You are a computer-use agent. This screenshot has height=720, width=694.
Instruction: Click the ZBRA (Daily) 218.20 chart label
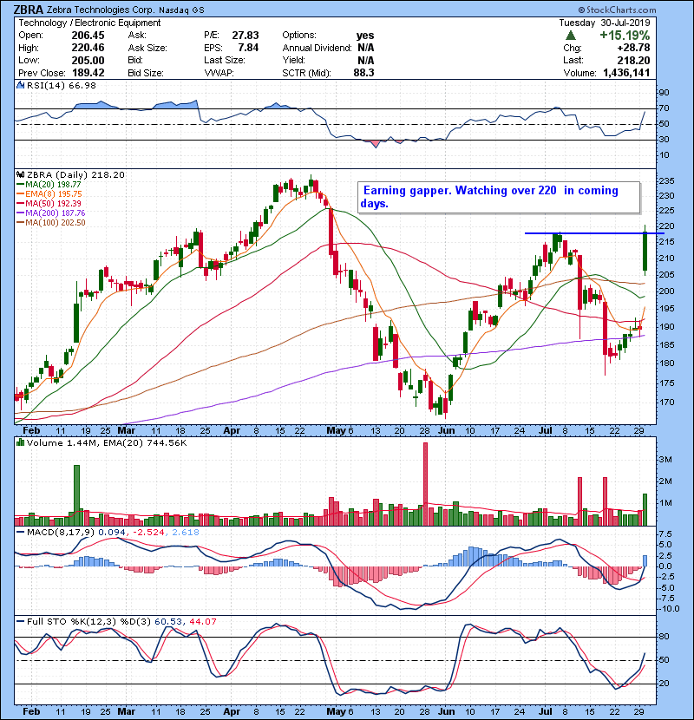click(75, 175)
